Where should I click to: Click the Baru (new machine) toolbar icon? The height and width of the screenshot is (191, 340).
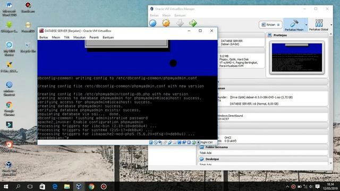click(x=152, y=23)
